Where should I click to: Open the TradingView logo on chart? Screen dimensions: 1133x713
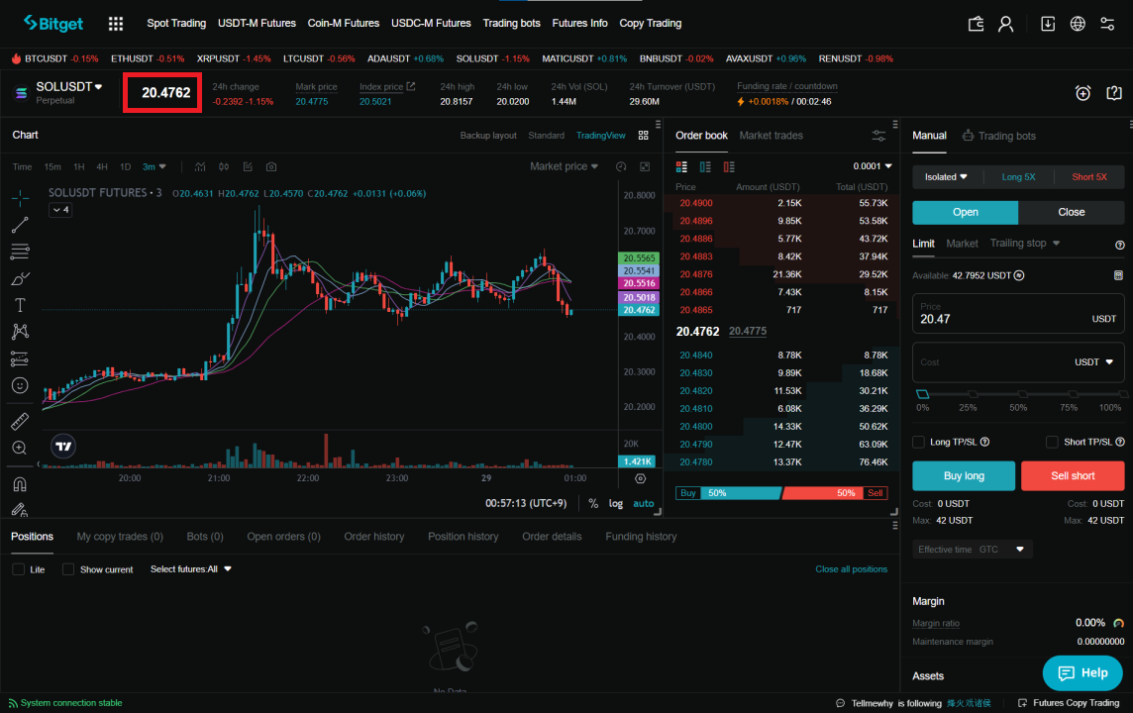click(x=63, y=447)
